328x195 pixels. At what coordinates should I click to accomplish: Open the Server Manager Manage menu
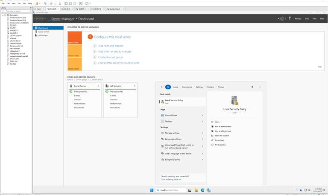click(298, 19)
